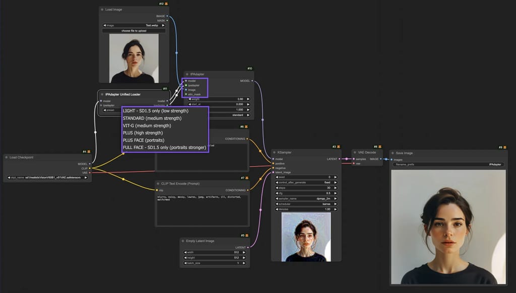516x293 pixels.
Task: Click the fox badge on Load Image node #12
Action: [166, 4]
